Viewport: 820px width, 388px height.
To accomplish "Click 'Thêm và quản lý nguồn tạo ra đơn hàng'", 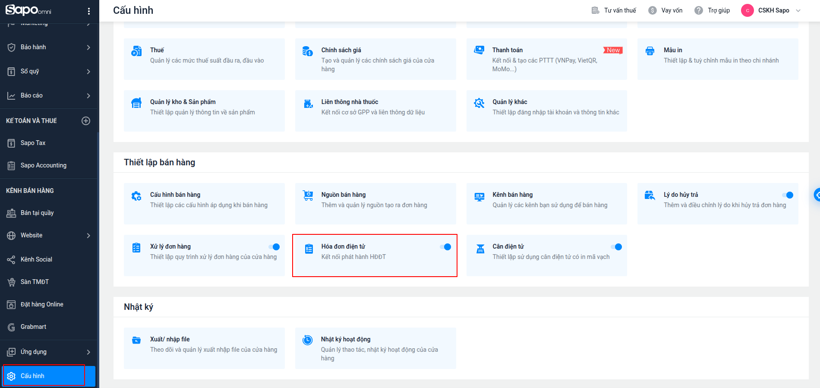I will click(x=374, y=205).
